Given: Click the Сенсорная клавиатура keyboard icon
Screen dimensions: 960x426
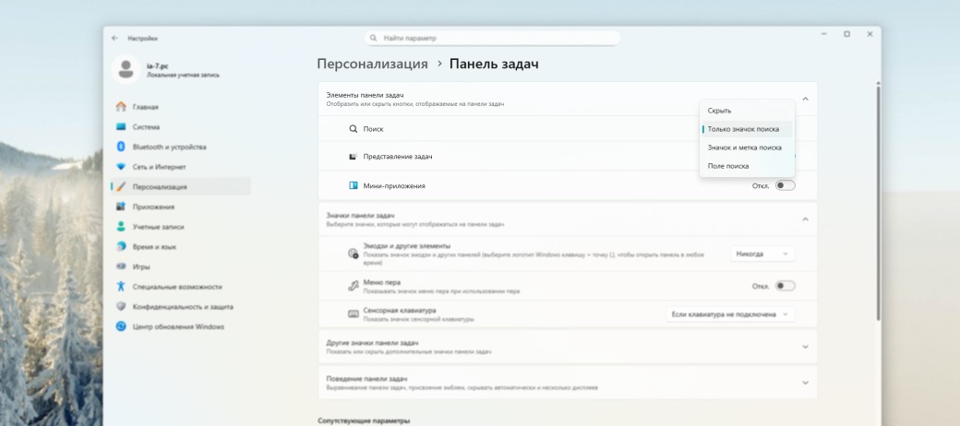Looking at the screenshot, I should click(354, 314).
